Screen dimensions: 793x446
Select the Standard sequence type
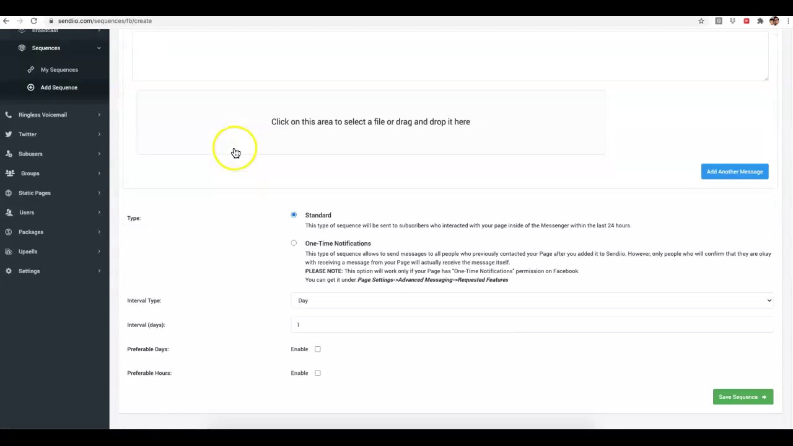[294, 215]
